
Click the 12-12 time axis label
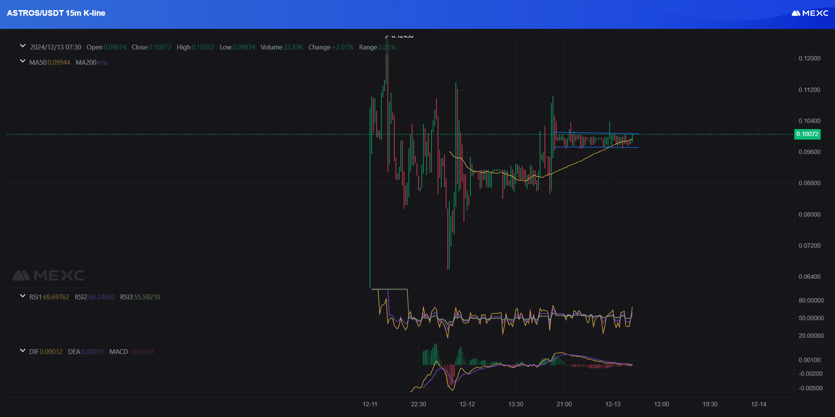pyautogui.click(x=467, y=404)
